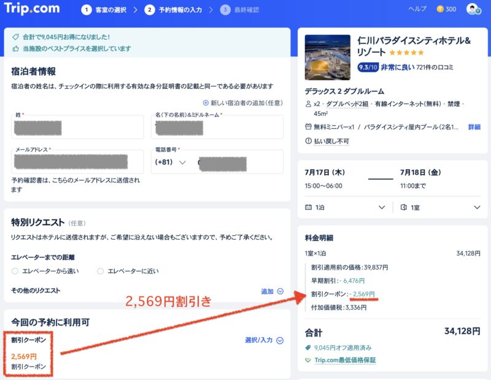Click the plus icon for 新しい宿泊者の追加
This screenshot has width=491, height=380.
[x=206, y=103]
